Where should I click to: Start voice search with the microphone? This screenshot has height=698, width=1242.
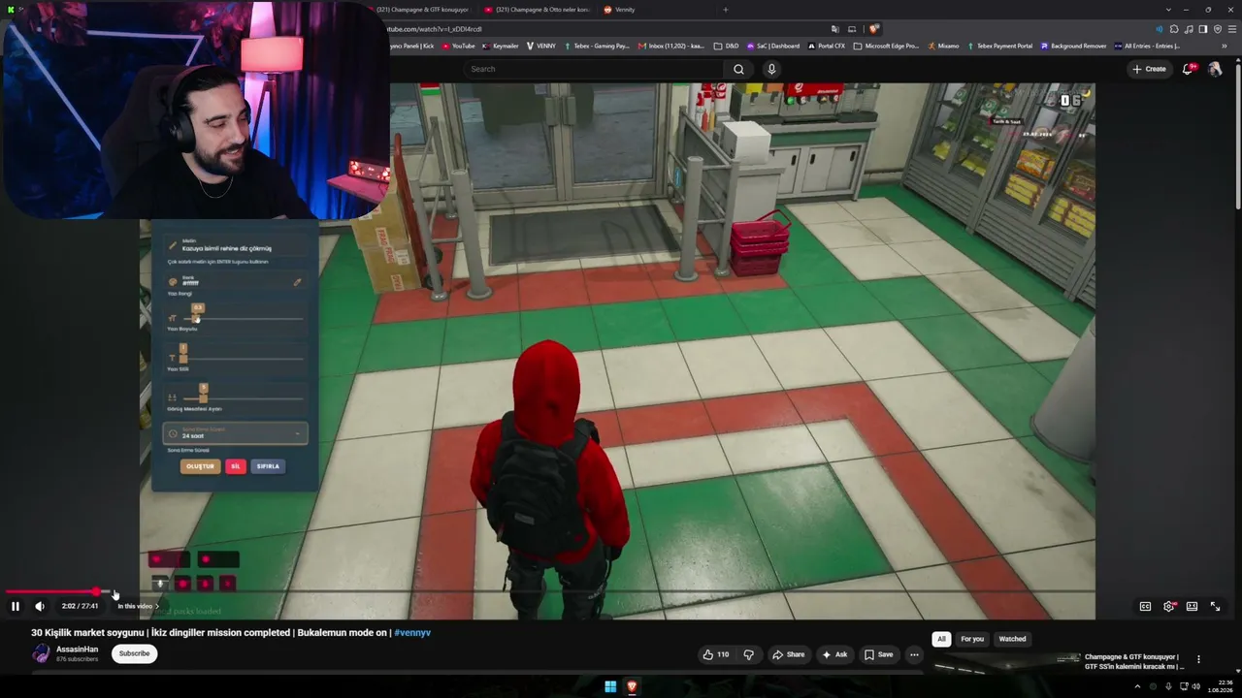(x=771, y=69)
